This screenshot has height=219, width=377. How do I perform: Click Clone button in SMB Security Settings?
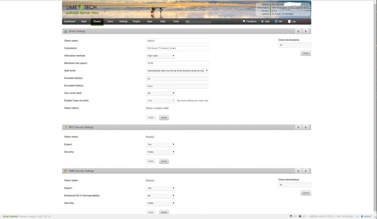pos(306,193)
